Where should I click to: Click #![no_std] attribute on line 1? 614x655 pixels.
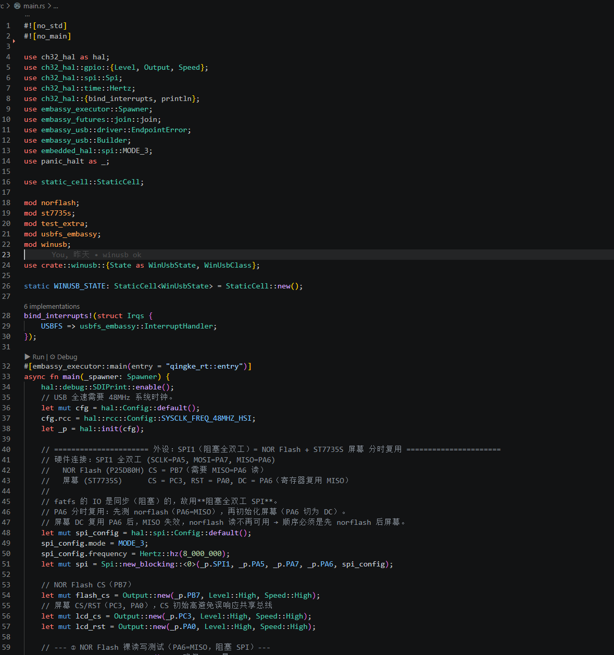click(x=45, y=26)
